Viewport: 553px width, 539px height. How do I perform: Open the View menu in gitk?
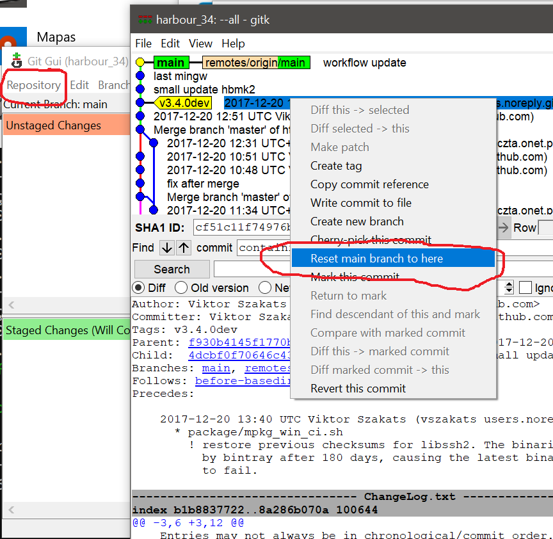[200, 44]
